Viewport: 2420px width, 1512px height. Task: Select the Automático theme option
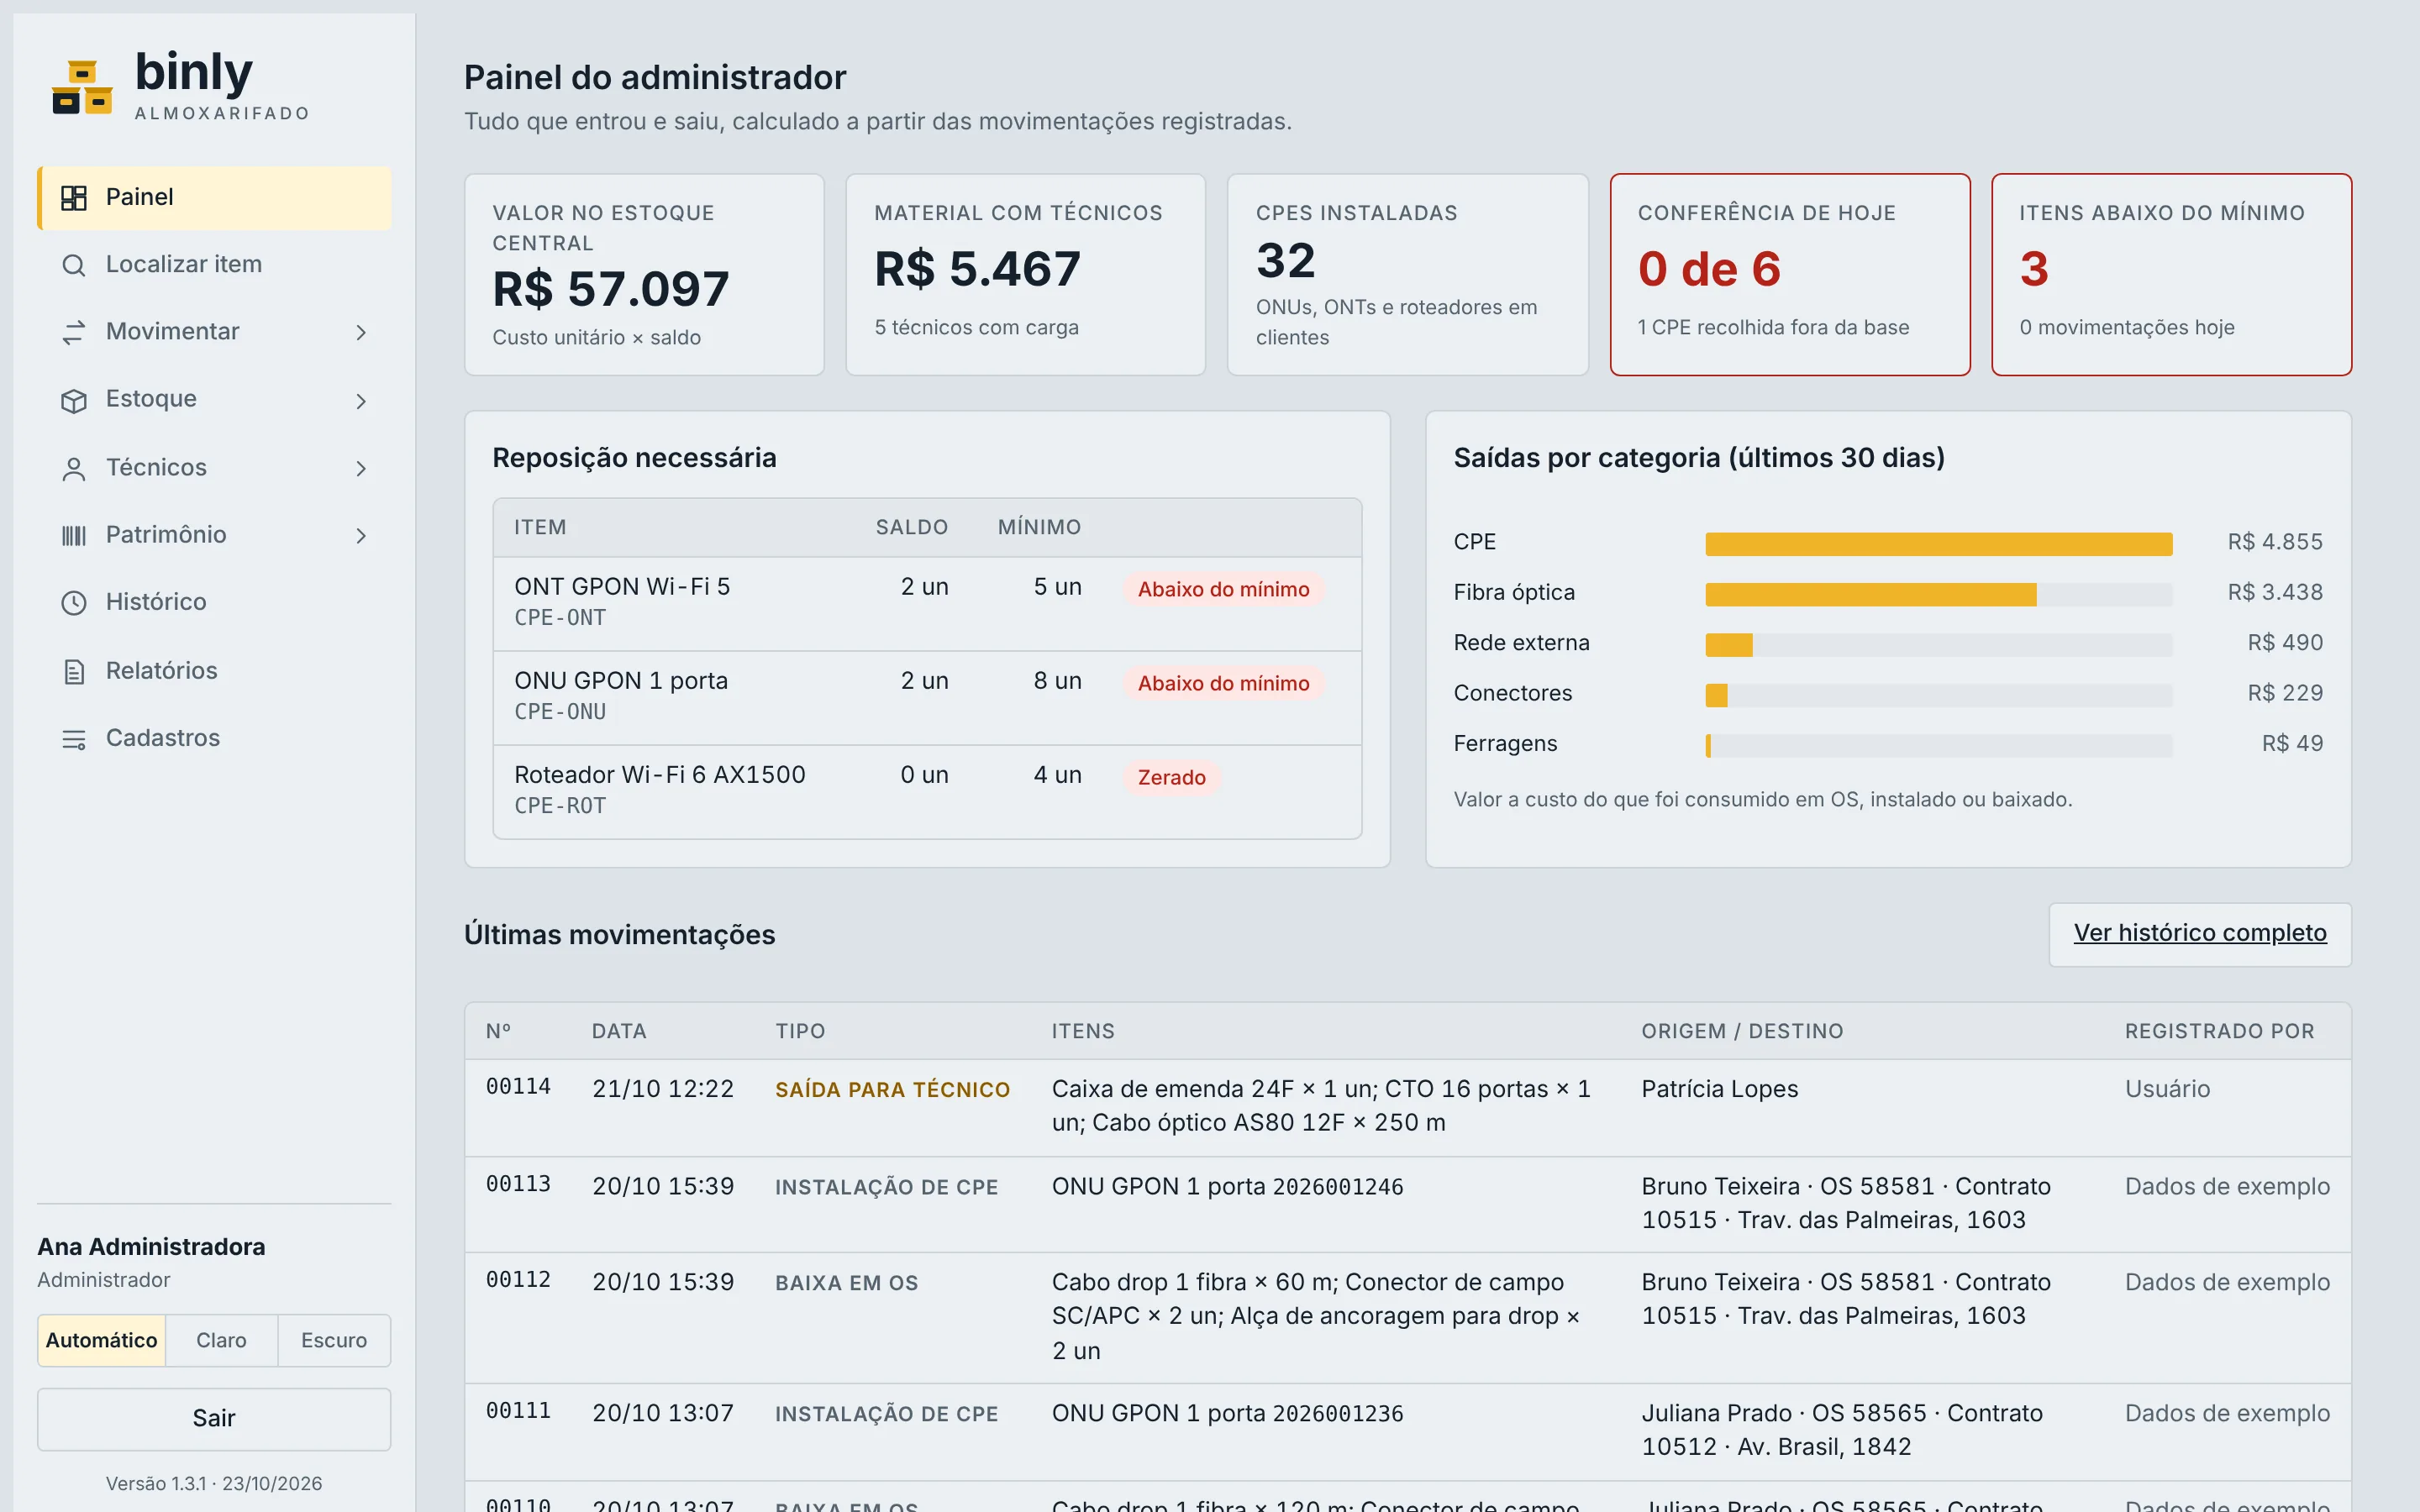102,1340
